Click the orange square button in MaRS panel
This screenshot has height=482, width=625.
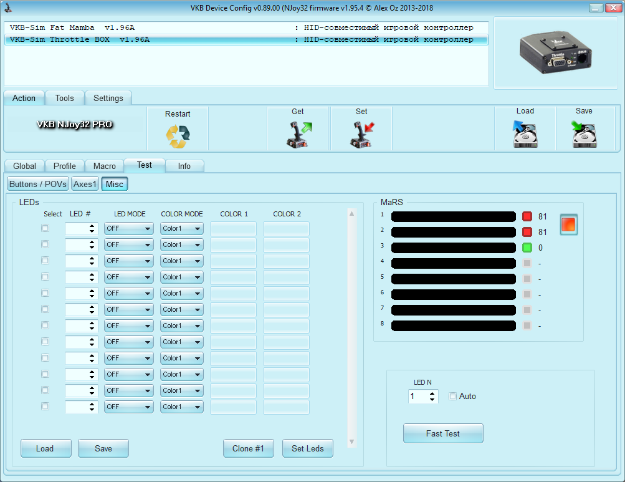click(569, 224)
